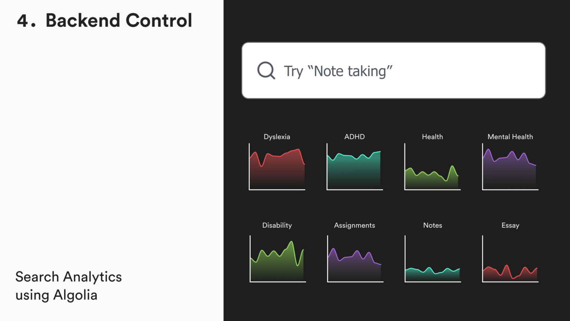The image size is (570, 321).
Task: Select the Assignments chart label
Action: click(354, 225)
